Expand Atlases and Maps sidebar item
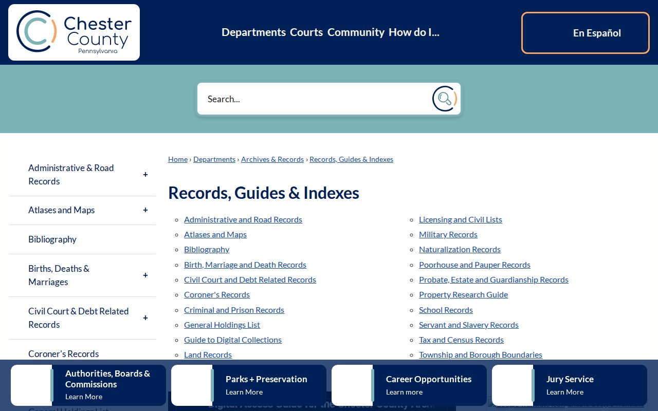 [145, 210]
